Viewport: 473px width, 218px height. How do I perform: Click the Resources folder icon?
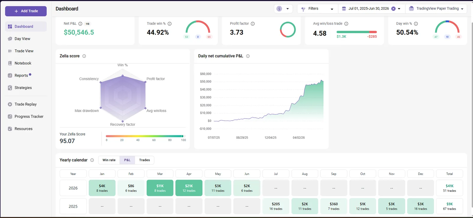click(x=10, y=129)
